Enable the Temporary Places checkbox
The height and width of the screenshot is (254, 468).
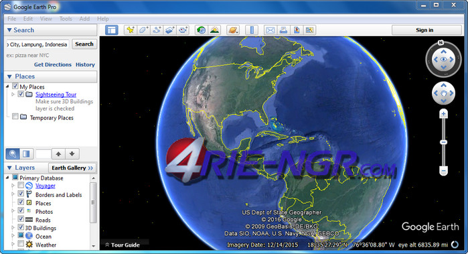15,117
